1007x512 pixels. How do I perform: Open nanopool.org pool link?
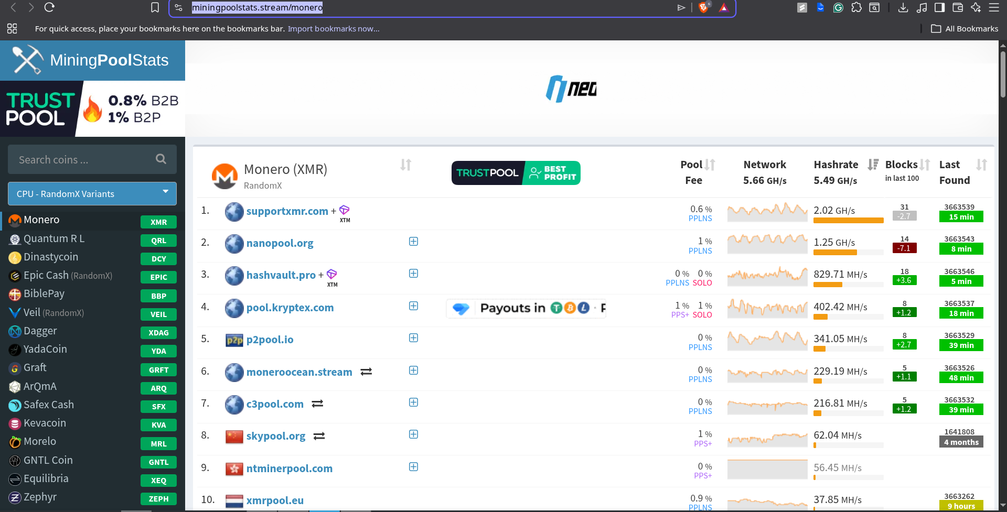[280, 243]
